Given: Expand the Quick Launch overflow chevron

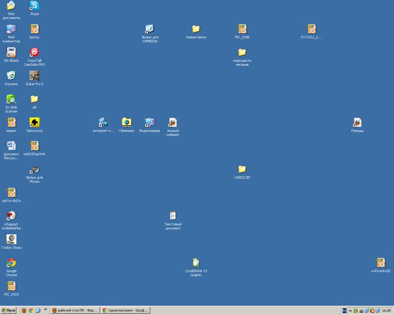Looking at the screenshot, I should [45, 309].
